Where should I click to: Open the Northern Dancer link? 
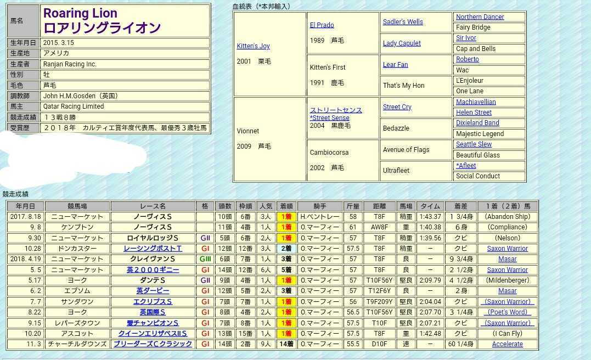pos(480,16)
